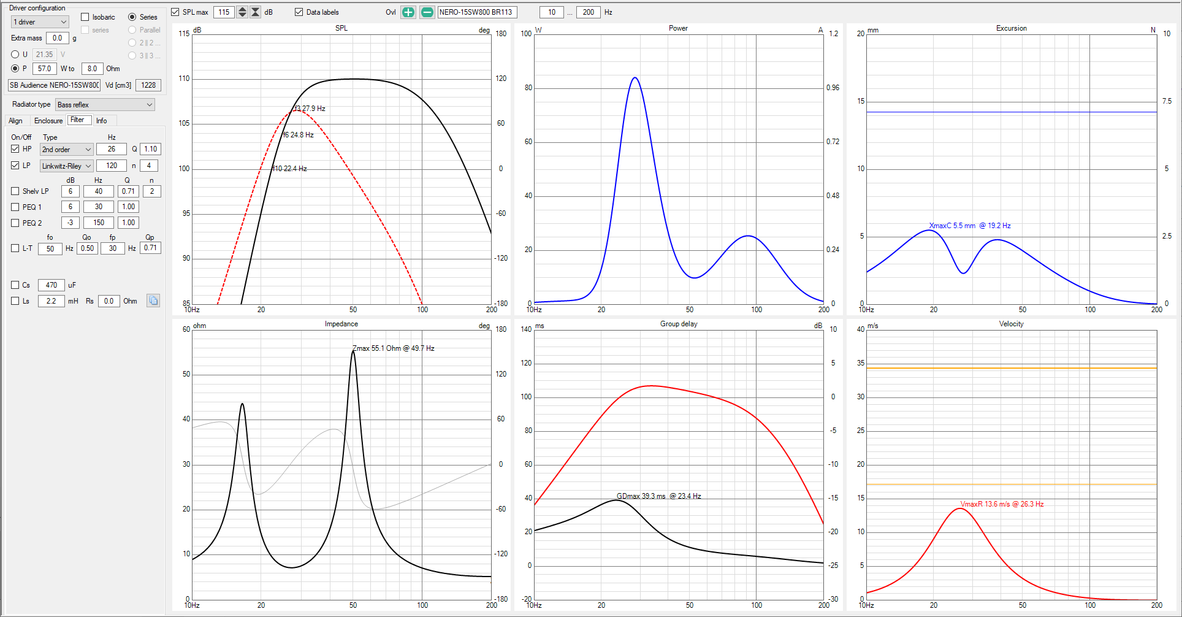Image resolution: width=1182 pixels, height=617 pixels.
Task: Click the Shelv LP Q 0.71 field
Action: pyautogui.click(x=128, y=191)
